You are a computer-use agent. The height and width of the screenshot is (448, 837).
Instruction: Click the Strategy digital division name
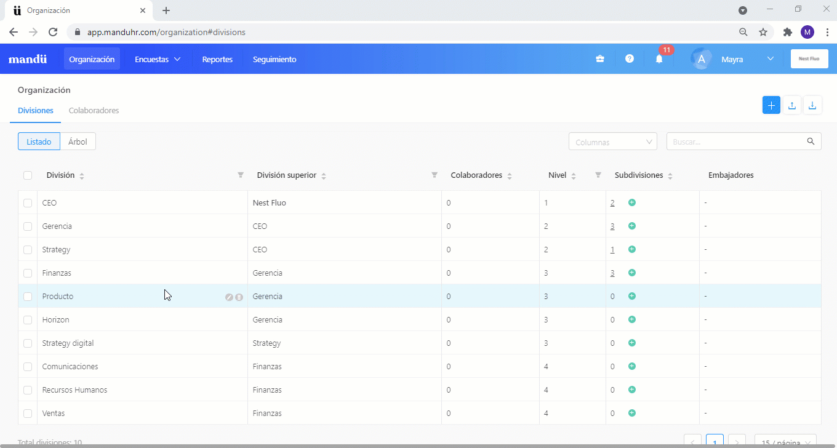click(68, 343)
